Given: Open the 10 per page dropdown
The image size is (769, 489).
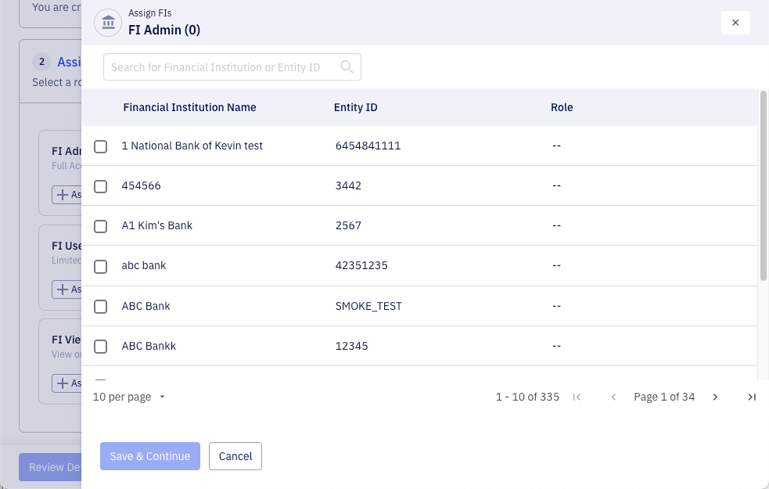Looking at the screenshot, I should 128,397.
